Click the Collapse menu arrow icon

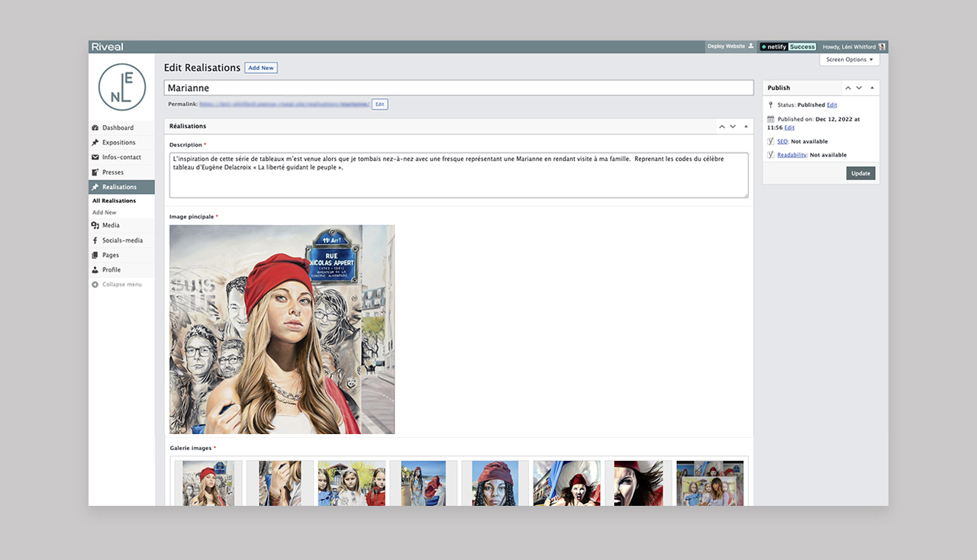click(x=95, y=285)
